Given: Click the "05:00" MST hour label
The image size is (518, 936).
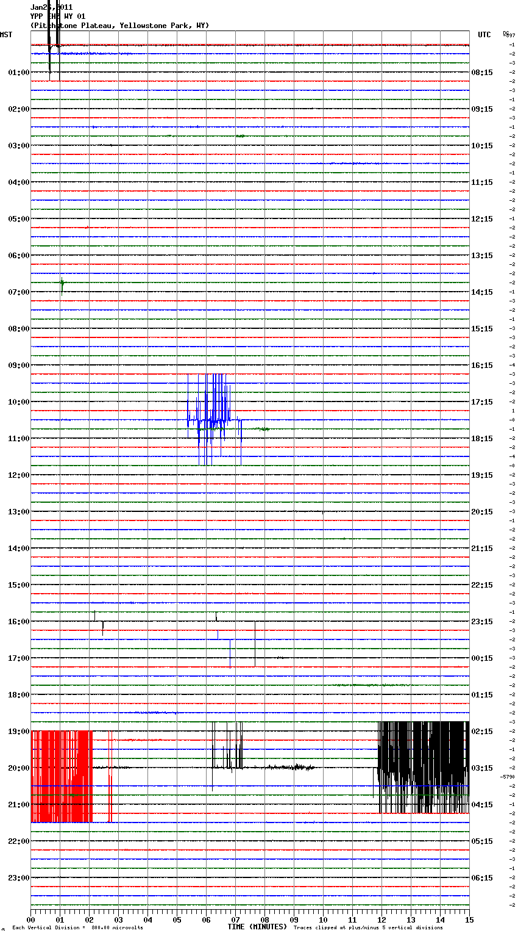Looking at the screenshot, I should [x=18, y=219].
